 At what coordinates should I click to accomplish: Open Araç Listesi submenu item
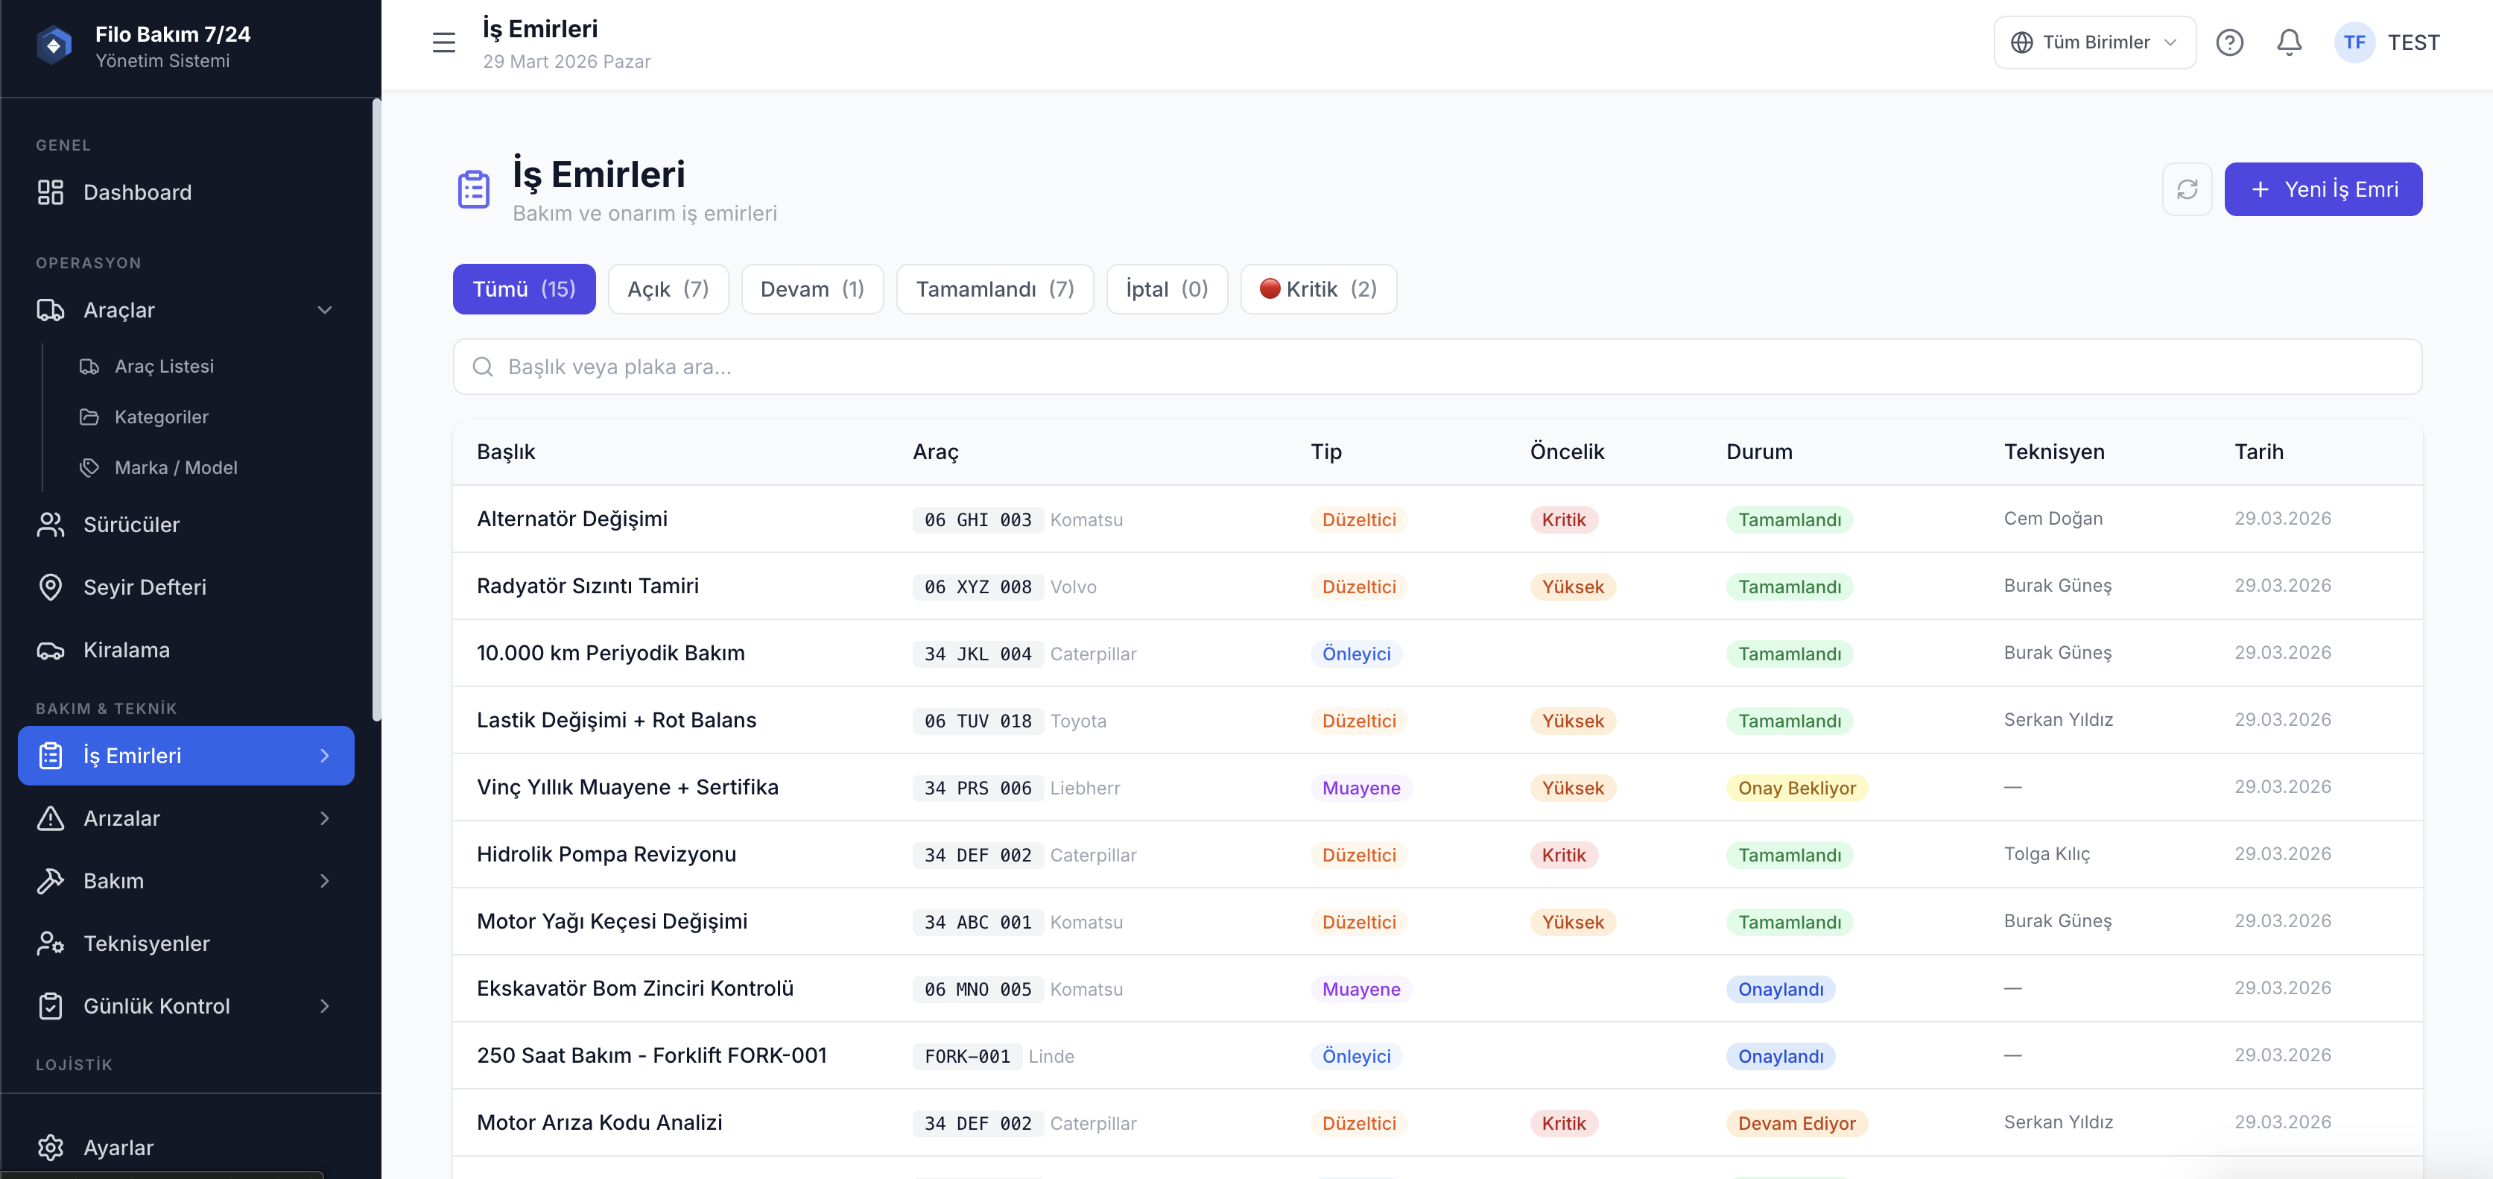pyautogui.click(x=164, y=367)
